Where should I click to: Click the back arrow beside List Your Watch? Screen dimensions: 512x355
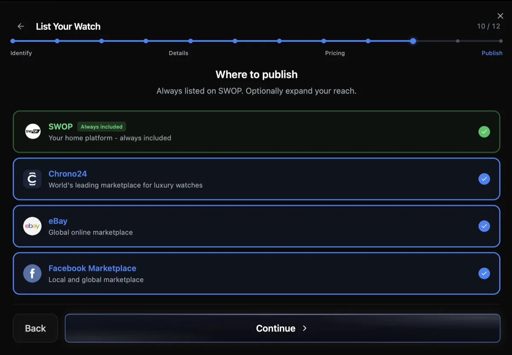click(x=20, y=26)
